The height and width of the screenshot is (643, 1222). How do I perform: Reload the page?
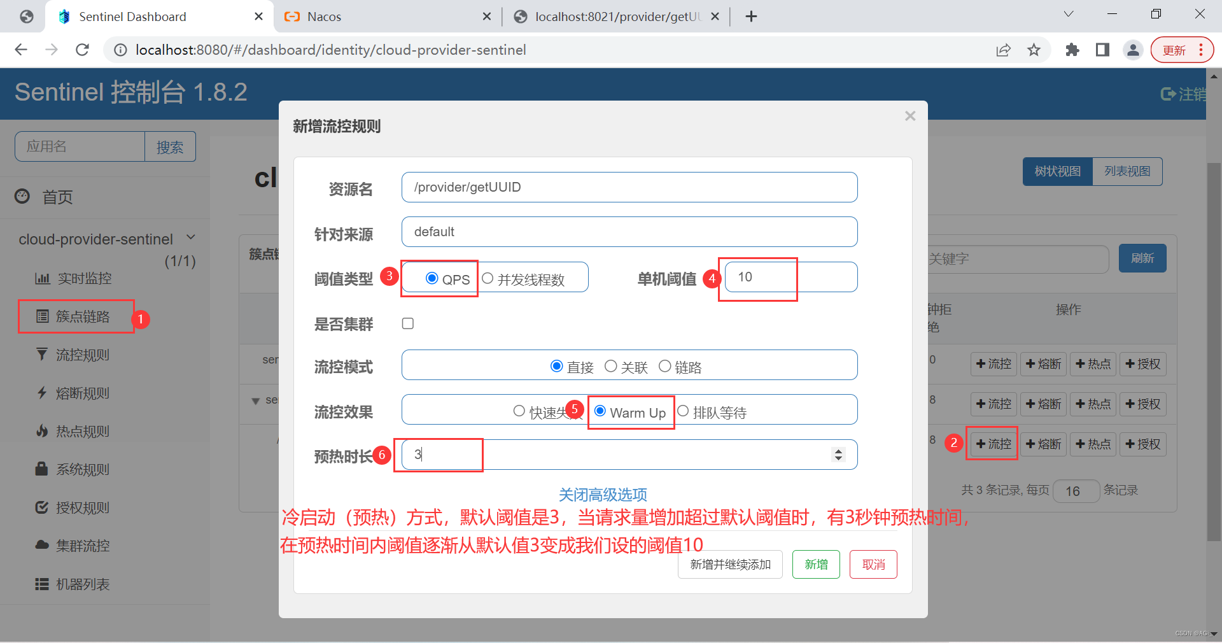pos(82,50)
